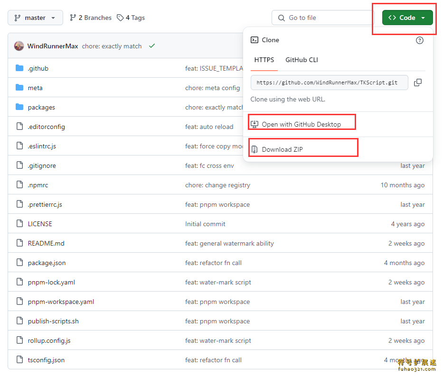Click the file icon beside .gitignore
The width and height of the screenshot is (443, 376).
tap(19, 165)
